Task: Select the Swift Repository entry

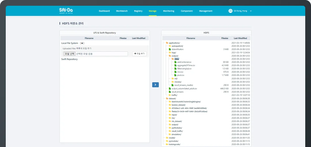Action: coord(69,59)
